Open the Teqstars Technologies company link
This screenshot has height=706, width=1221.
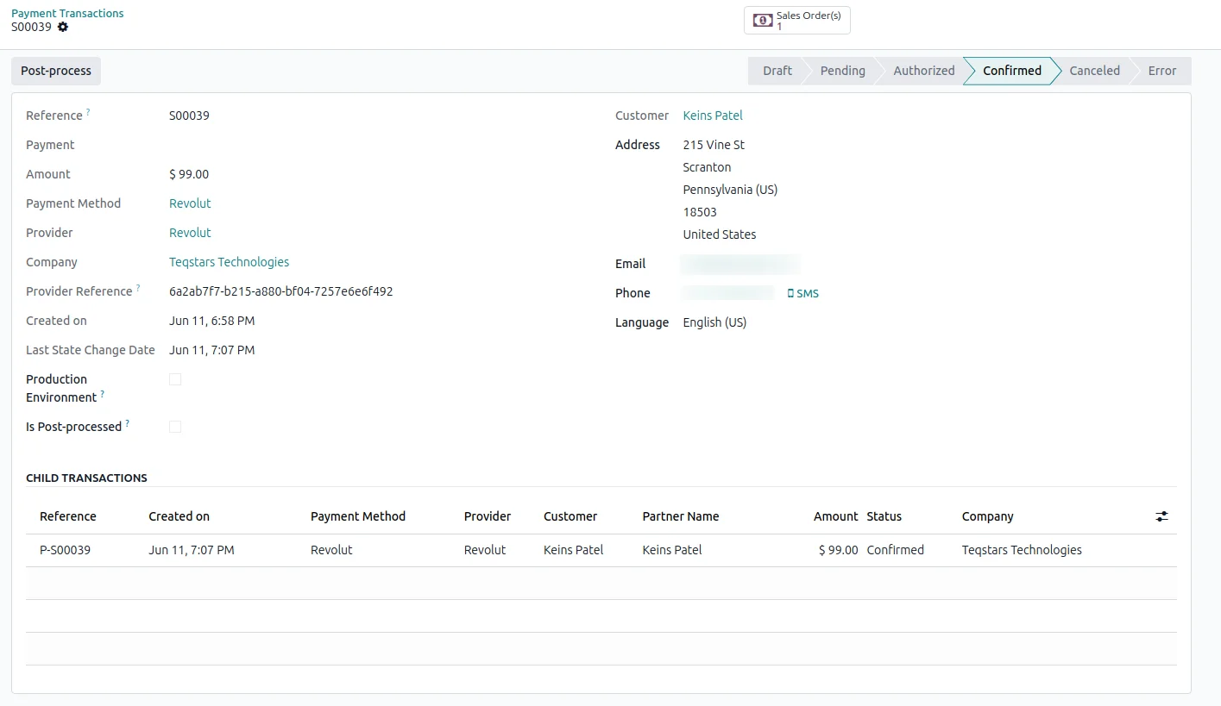point(229,262)
